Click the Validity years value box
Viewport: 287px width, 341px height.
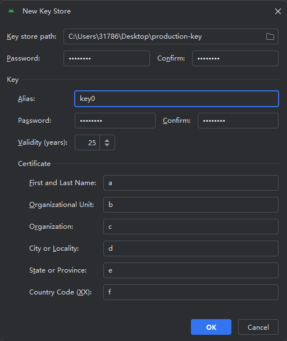point(87,142)
